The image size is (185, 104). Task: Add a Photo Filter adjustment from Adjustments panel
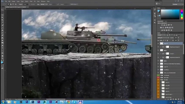pyautogui.click(x=168, y=28)
